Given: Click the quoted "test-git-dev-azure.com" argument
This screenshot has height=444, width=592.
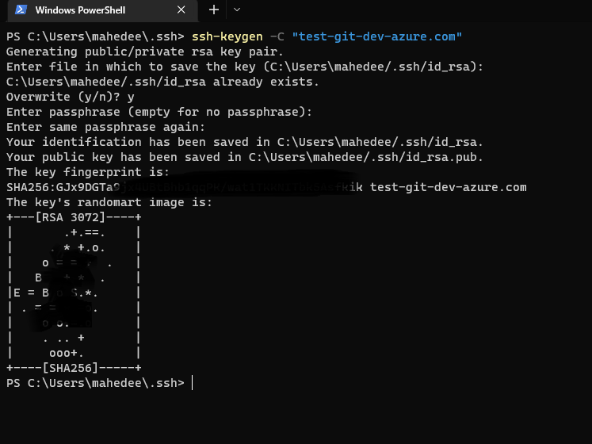Looking at the screenshot, I should pyautogui.click(x=376, y=36).
